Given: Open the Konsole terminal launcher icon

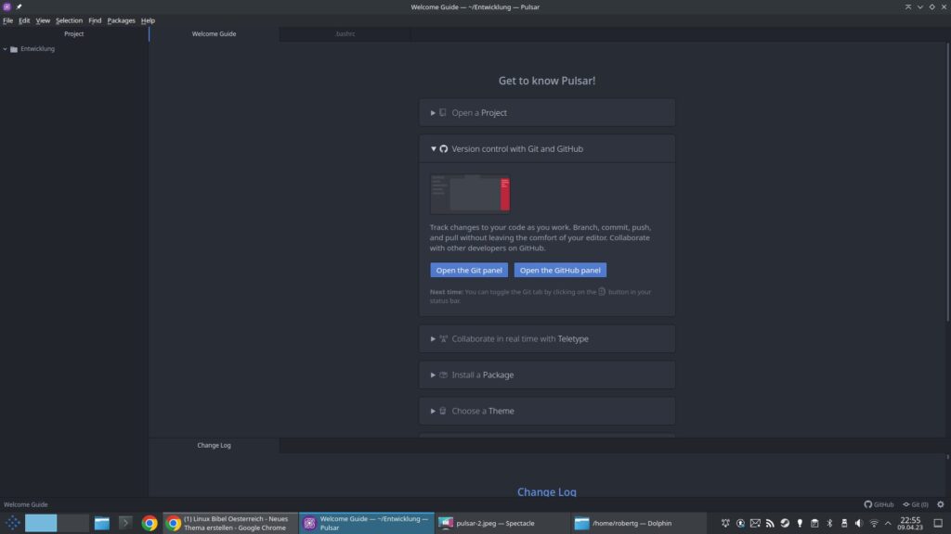Looking at the screenshot, I should [125, 523].
